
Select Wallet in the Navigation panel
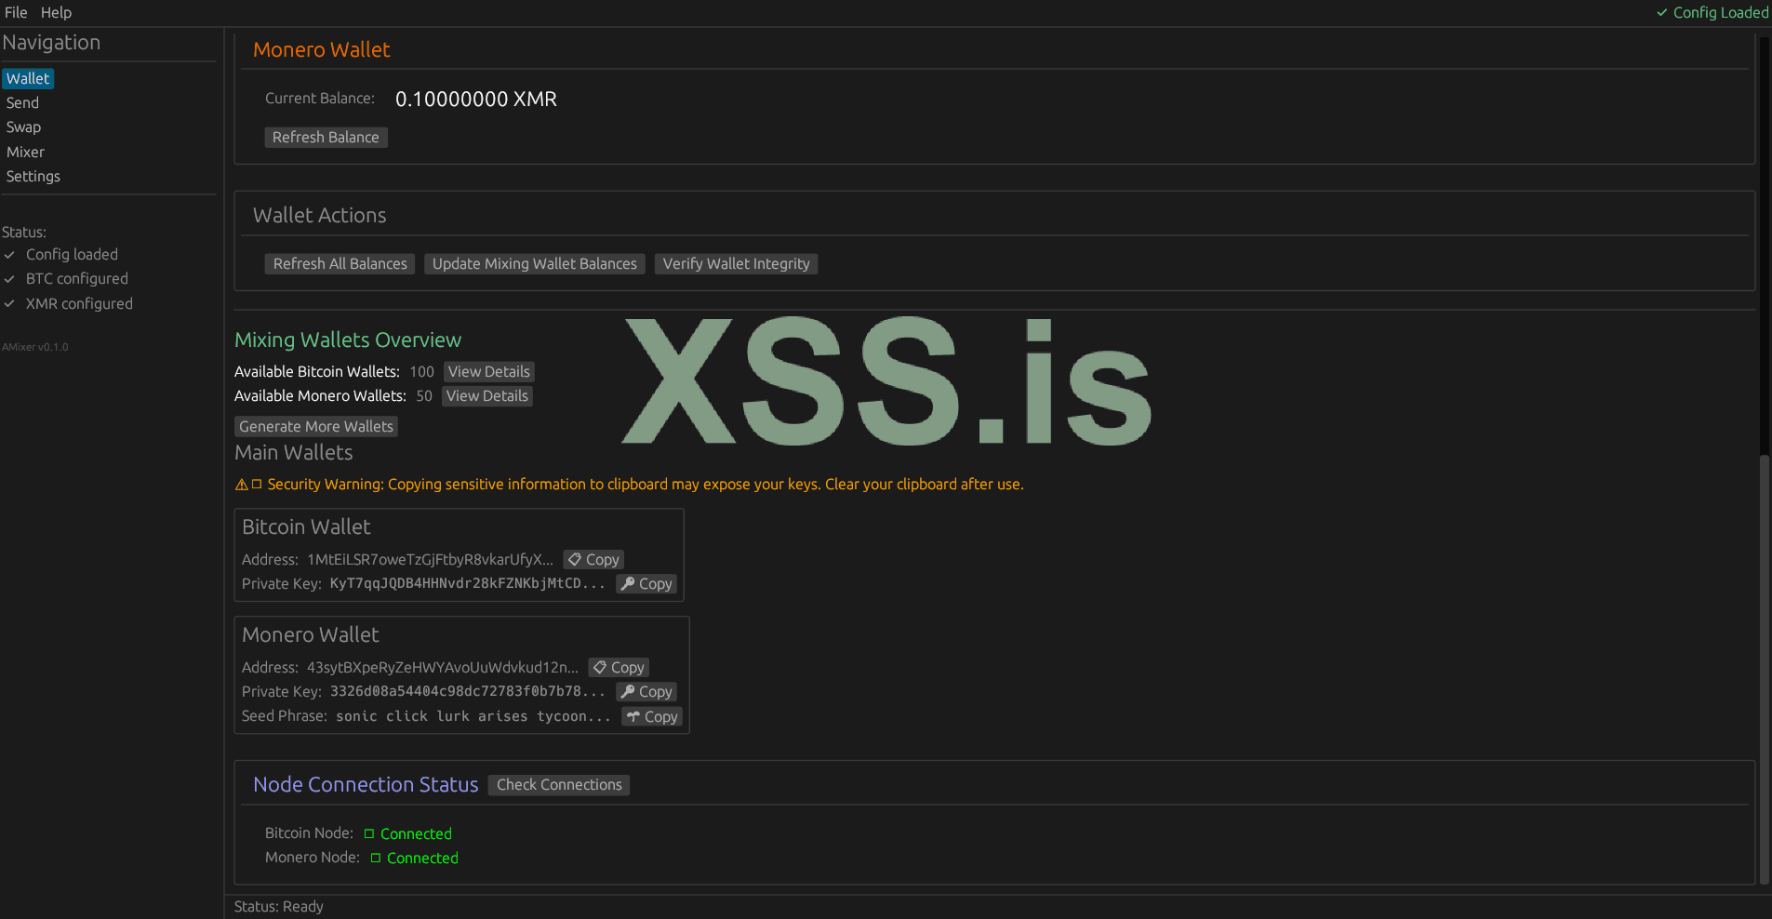point(28,79)
